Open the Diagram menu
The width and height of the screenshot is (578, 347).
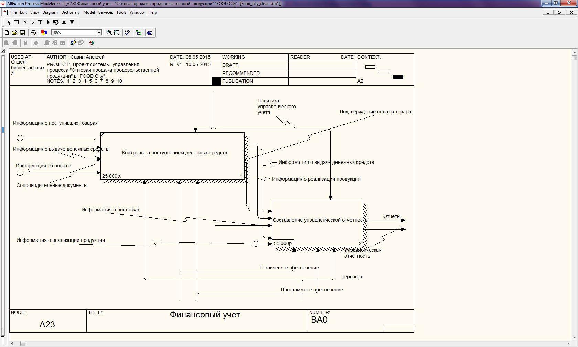pos(50,12)
